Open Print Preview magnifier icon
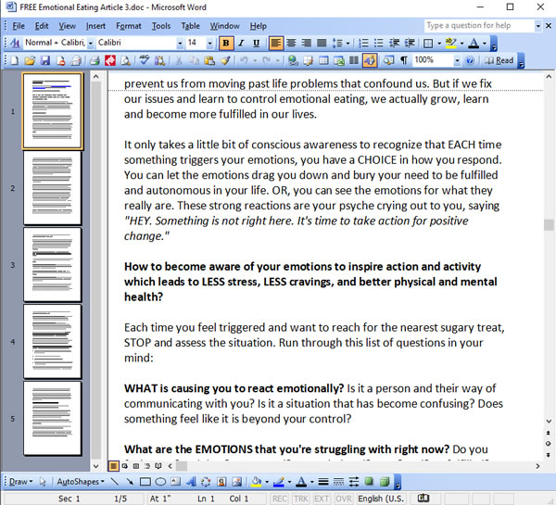The height and width of the screenshot is (505, 556). coord(125,60)
